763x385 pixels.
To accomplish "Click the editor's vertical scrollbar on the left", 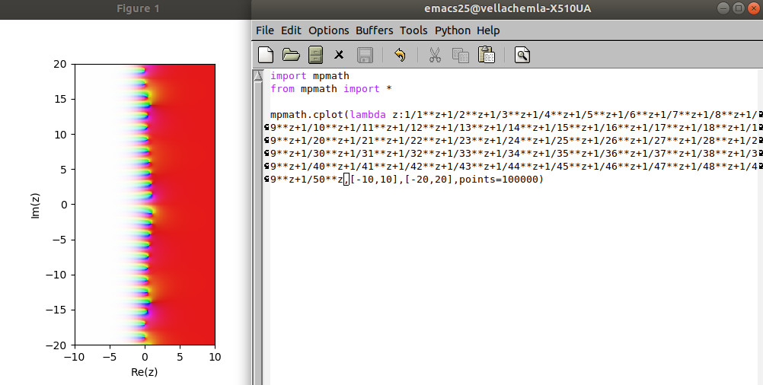I will pyautogui.click(x=257, y=228).
